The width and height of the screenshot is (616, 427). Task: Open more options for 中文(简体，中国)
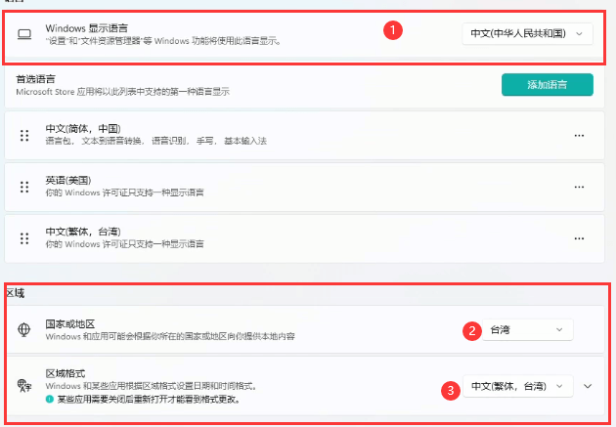pyautogui.click(x=579, y=136)
